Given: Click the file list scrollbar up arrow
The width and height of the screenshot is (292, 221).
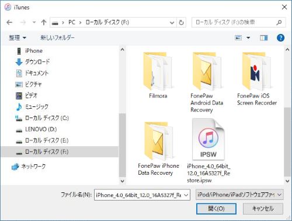Looking at the screenshot, I should click(x=287, y=50).
